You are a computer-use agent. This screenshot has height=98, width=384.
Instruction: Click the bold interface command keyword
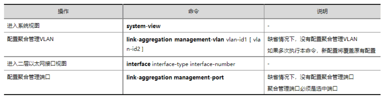click(138, 64)
